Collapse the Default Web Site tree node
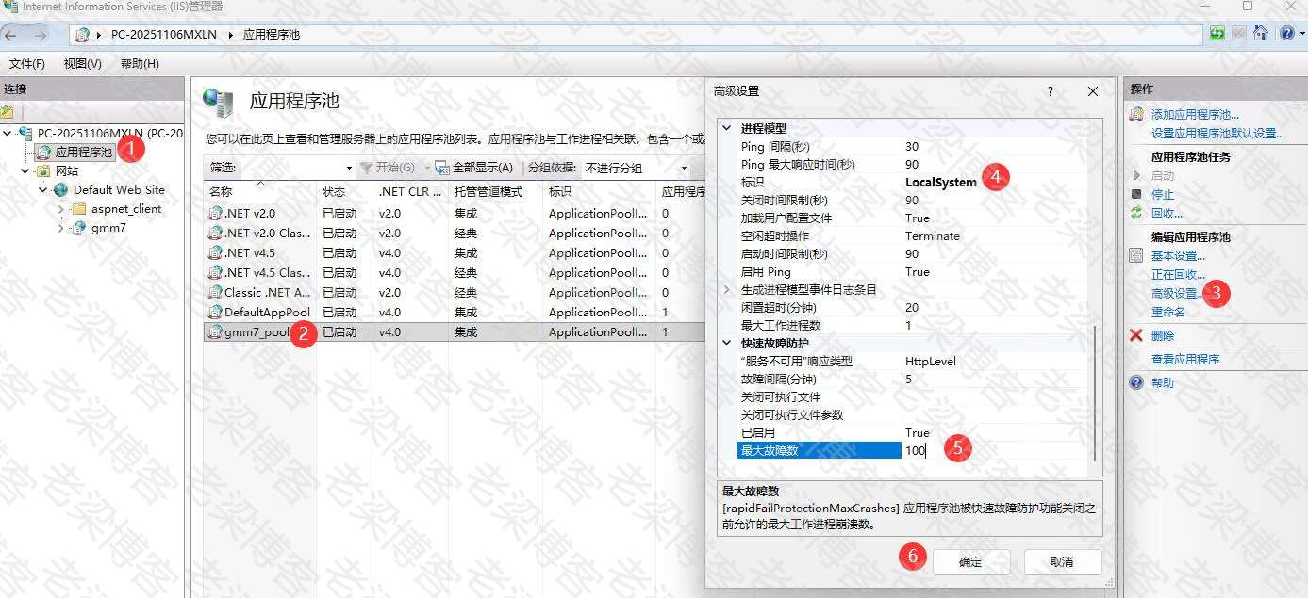1308x598 pixels. pos(43,190)
